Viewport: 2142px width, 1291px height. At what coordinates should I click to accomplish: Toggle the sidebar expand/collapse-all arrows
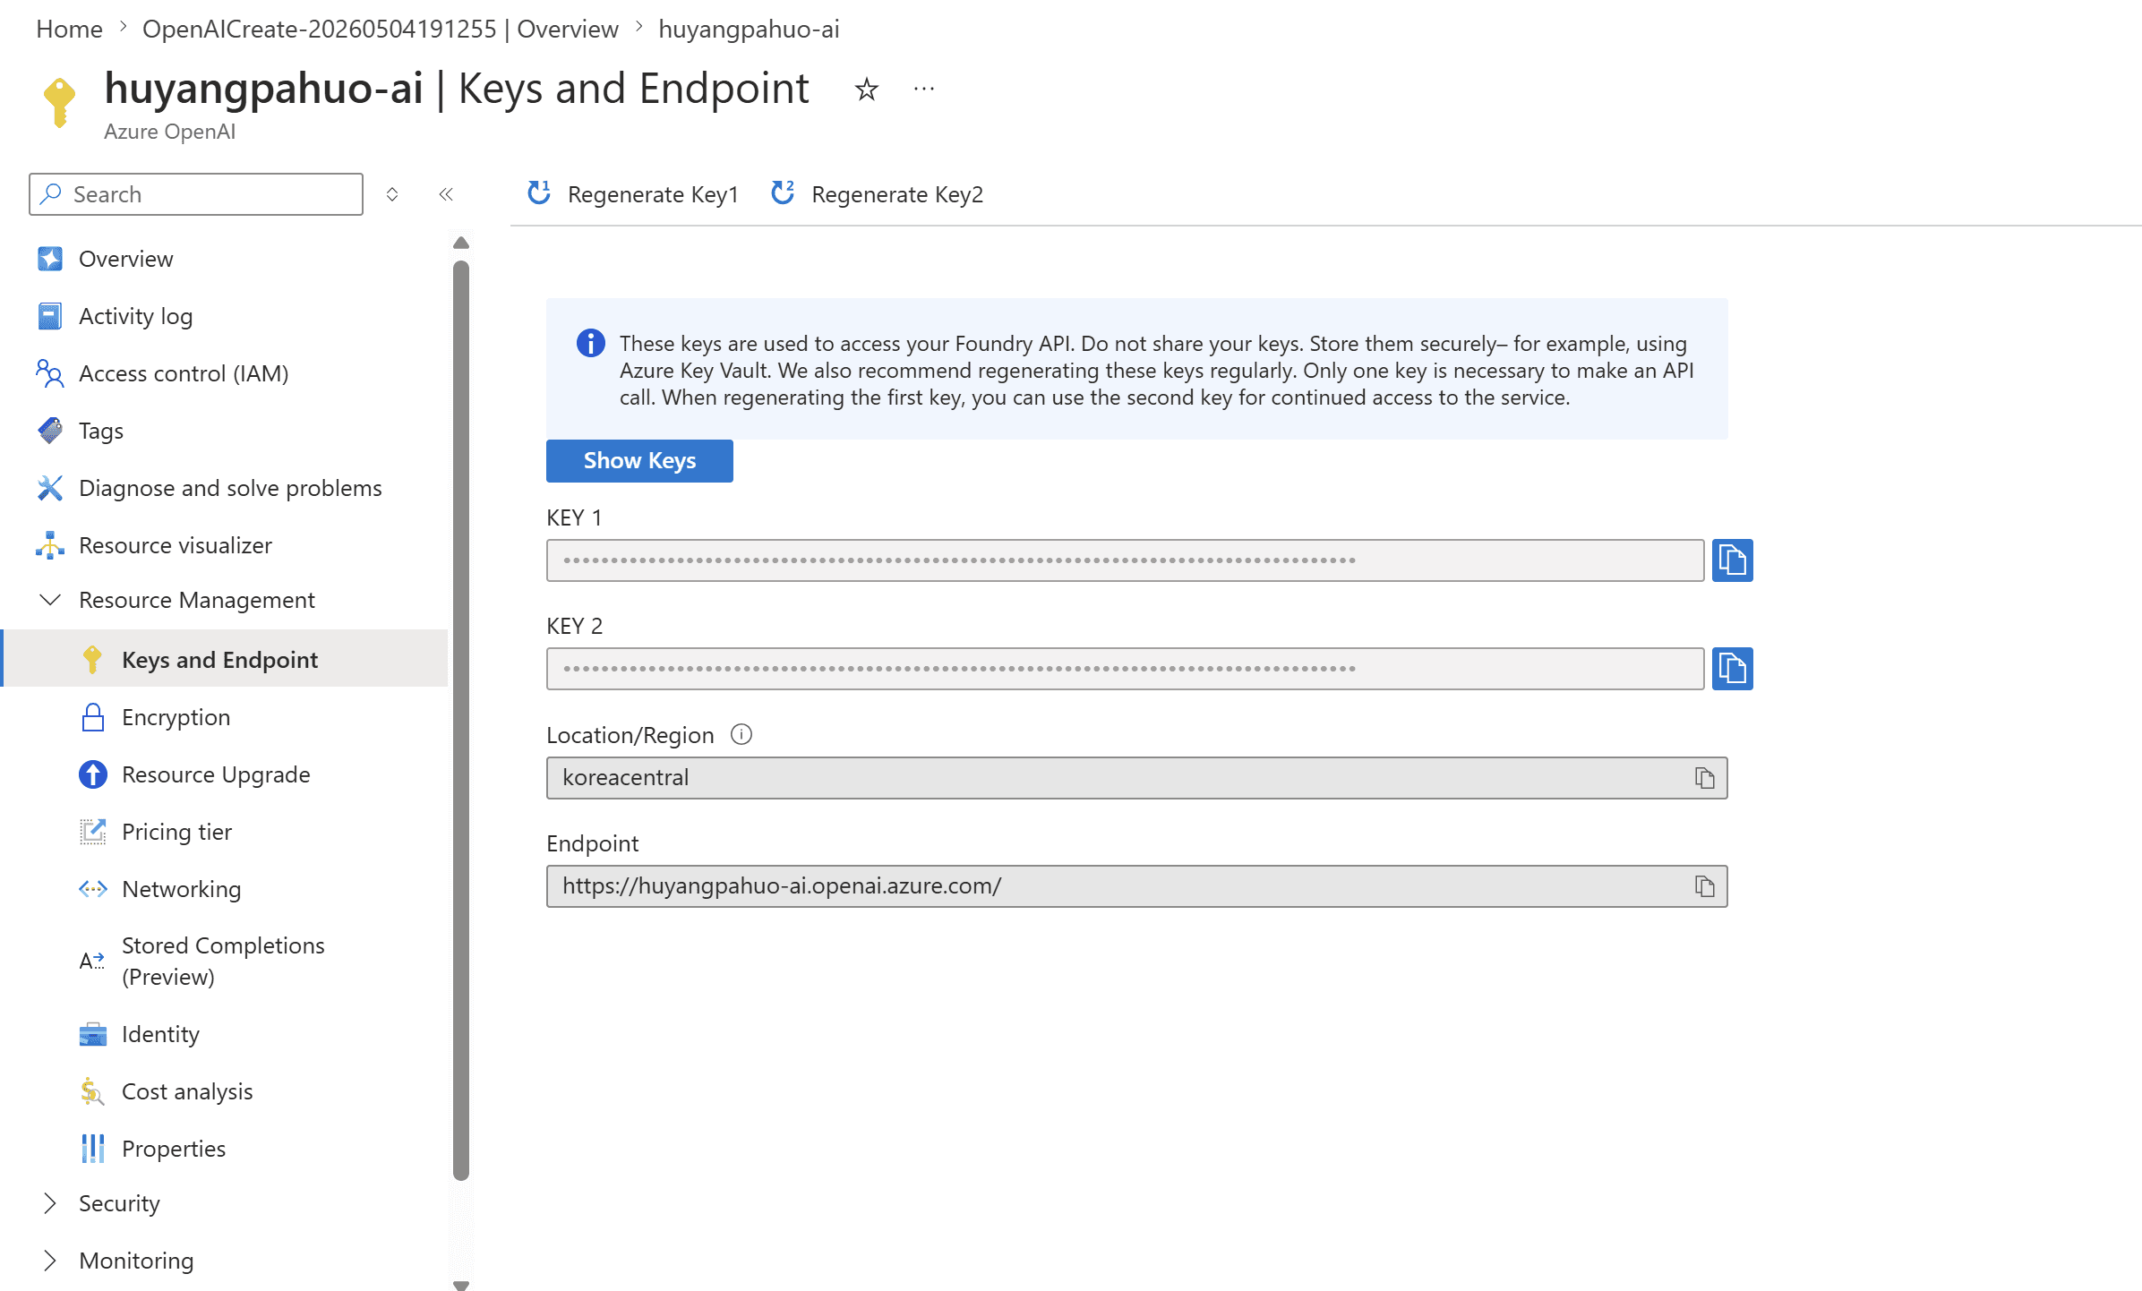point(392,194)
